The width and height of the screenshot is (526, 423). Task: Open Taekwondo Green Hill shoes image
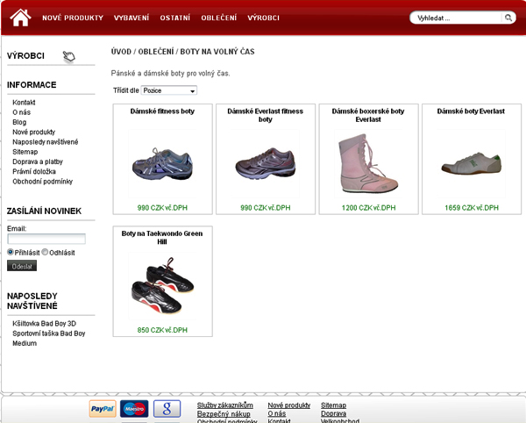coord(162,286)
